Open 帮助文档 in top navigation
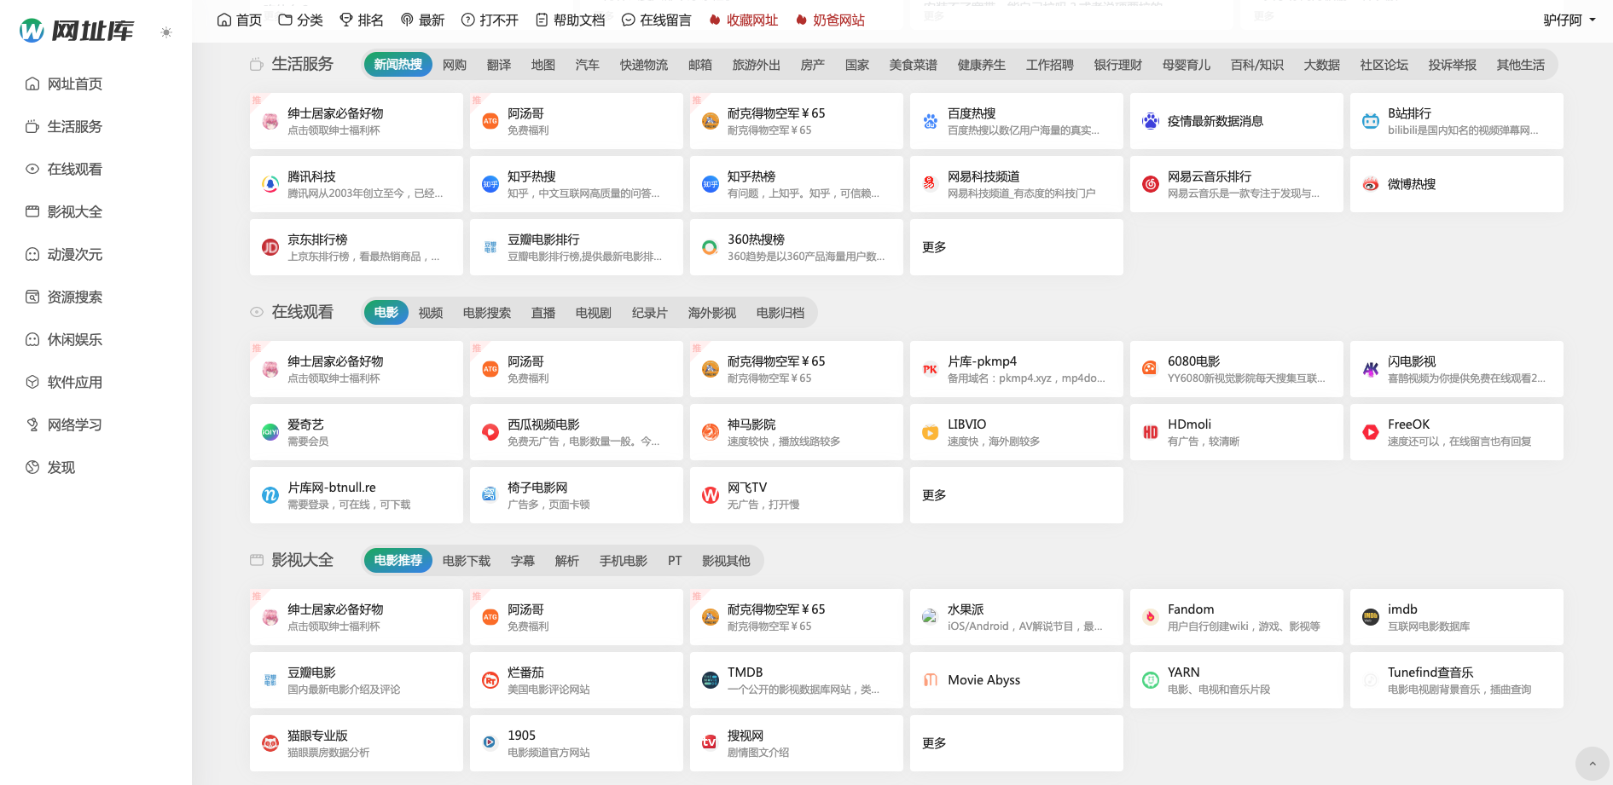Screen dimensions: 1613x785 (x=570, y=20)
